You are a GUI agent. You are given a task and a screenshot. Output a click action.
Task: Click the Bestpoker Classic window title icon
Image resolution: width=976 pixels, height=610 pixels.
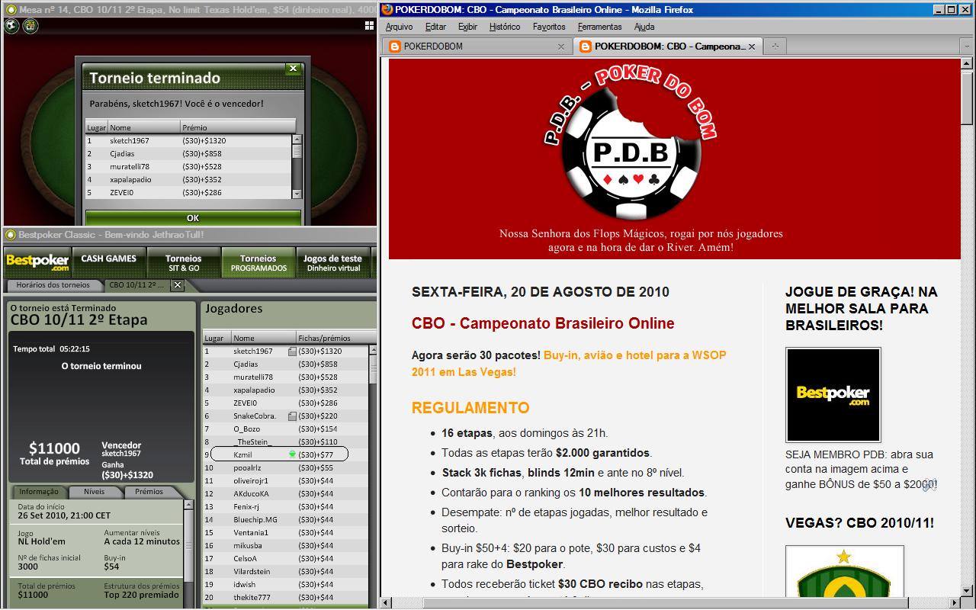(x=11, y=235)
